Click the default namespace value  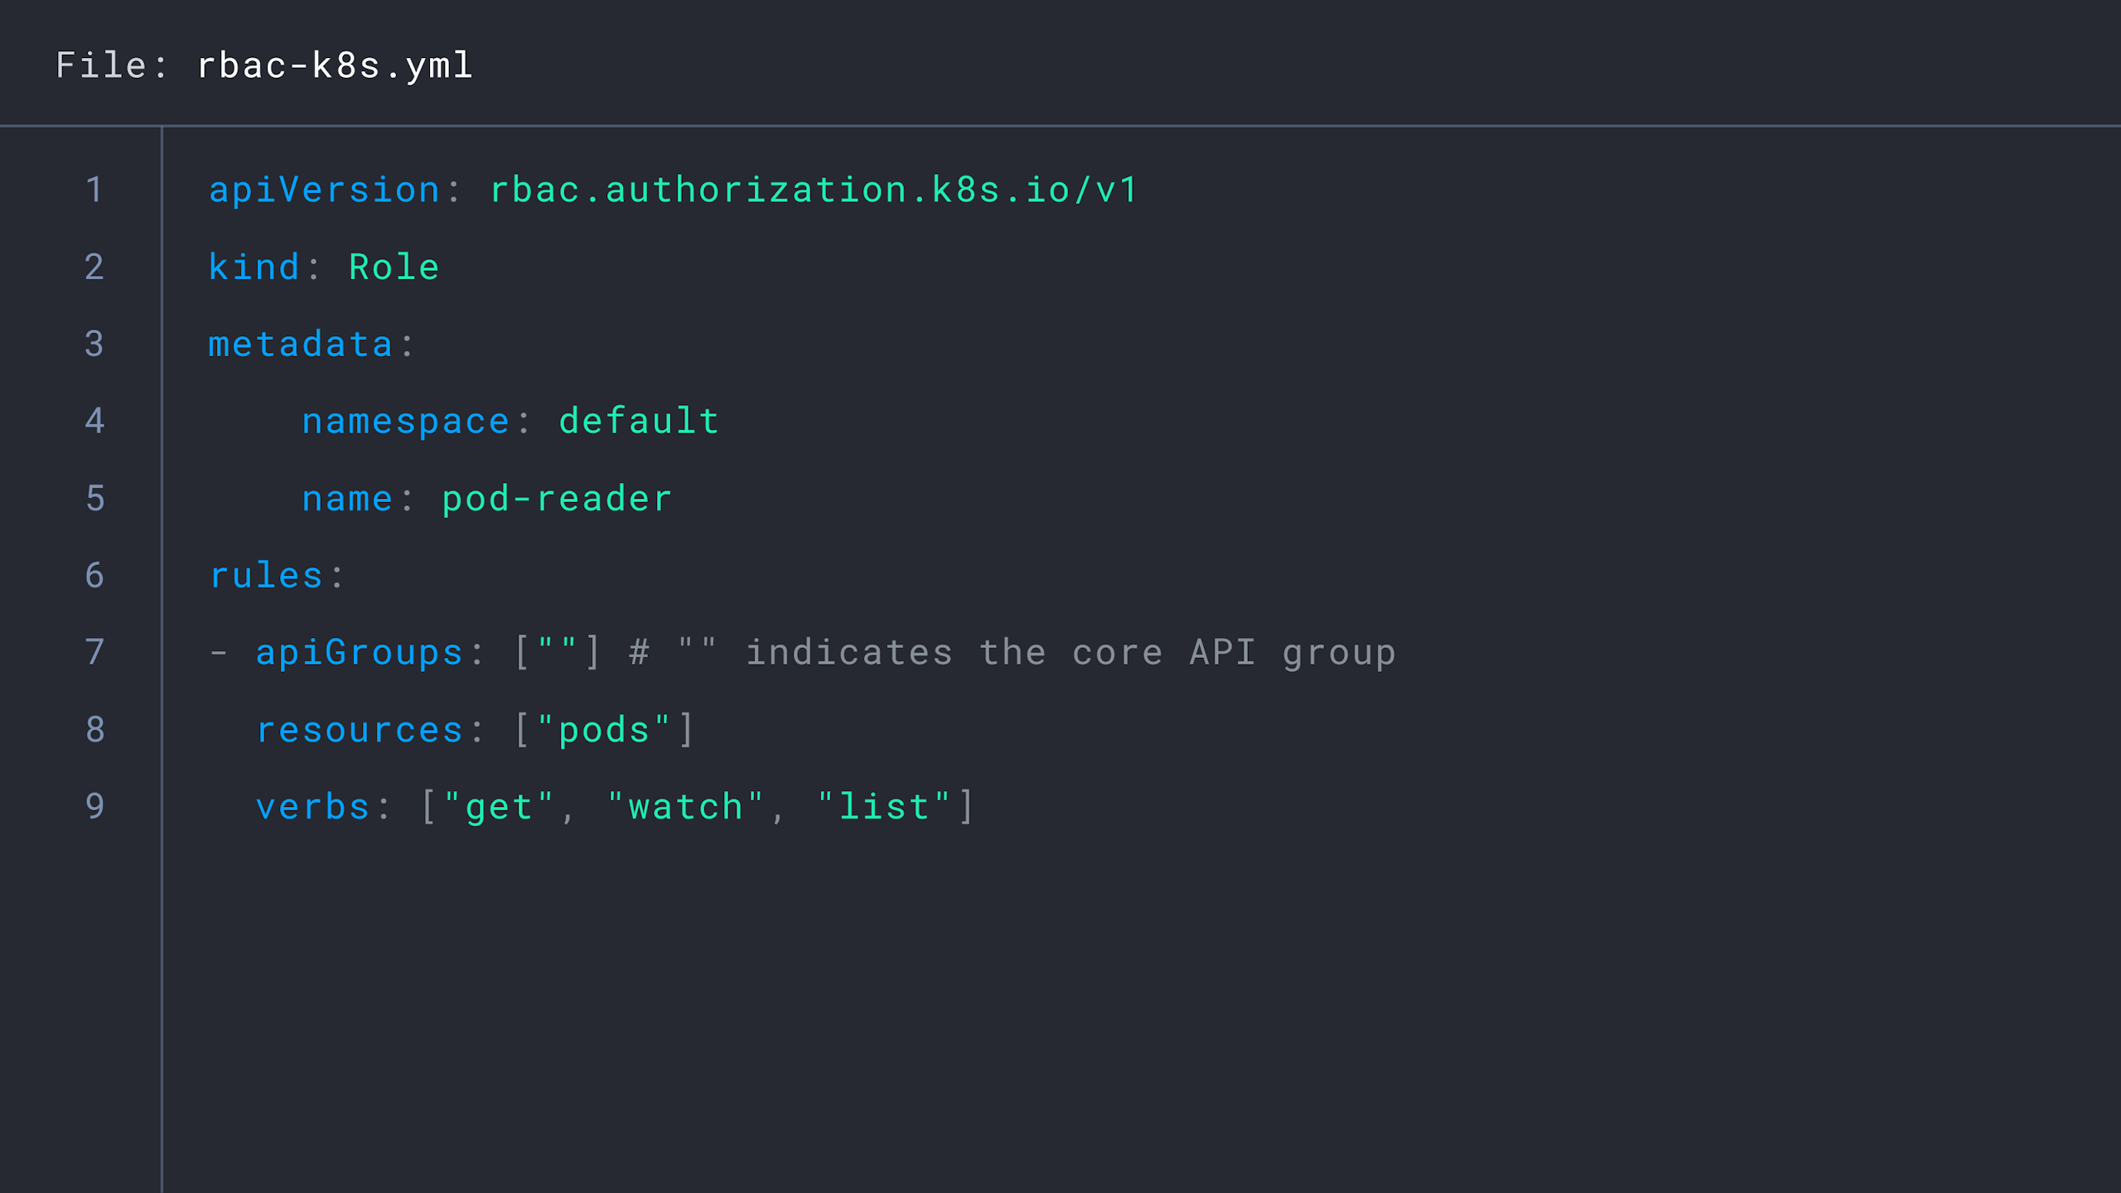click(x=639, y=421)
